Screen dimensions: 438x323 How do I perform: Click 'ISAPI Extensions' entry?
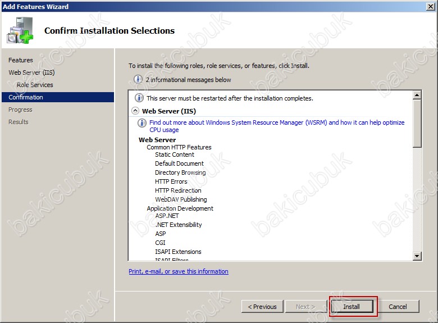click(178, 252)
